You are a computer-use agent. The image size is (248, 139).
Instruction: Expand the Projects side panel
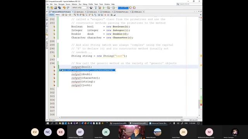(47, 32)
